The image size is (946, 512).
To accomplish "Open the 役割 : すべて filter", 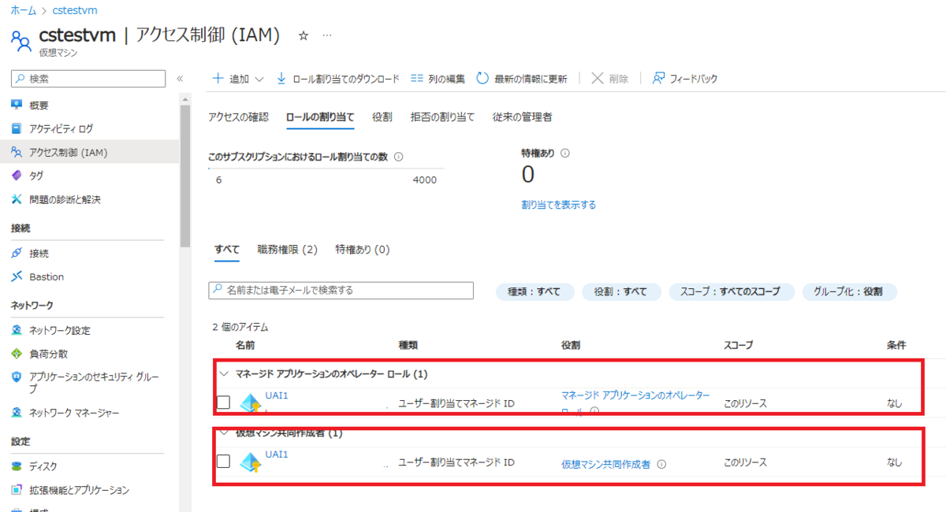I will pyautogui.click(x=621, y=291).
